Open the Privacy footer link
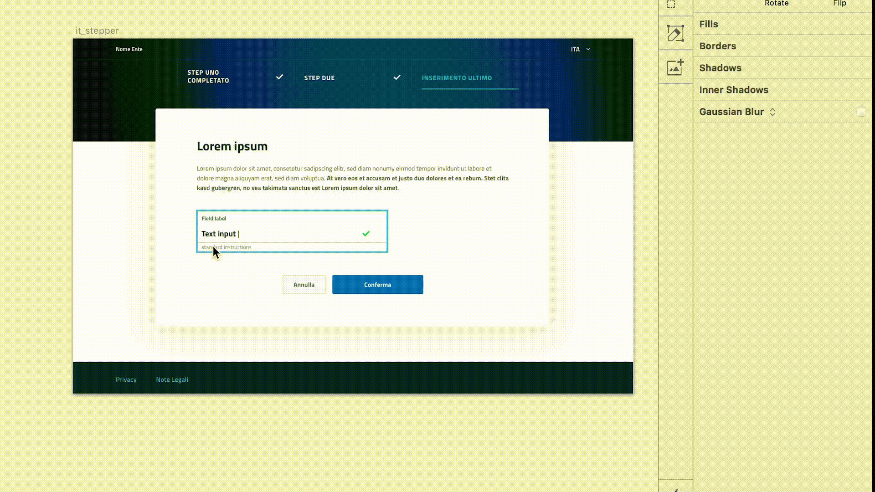The width and height of the screenshot is (875, 492). coord(126,379)
